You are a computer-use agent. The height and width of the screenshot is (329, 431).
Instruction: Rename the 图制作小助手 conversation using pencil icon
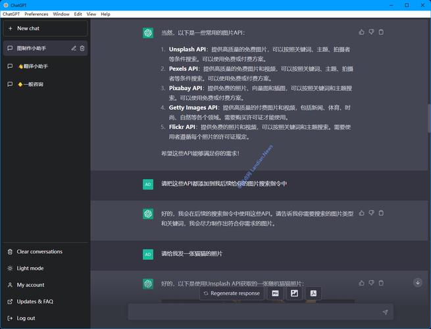74,49
